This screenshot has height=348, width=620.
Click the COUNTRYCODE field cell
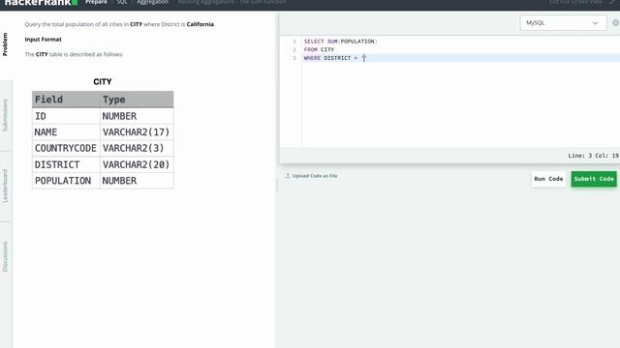pyautogui.click(x=66, y=148)
